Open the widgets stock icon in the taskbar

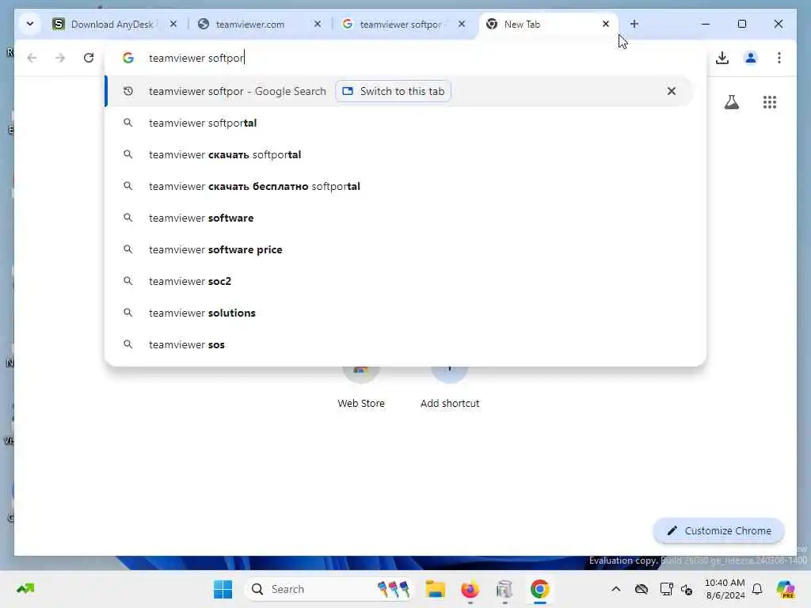[25, 588]
